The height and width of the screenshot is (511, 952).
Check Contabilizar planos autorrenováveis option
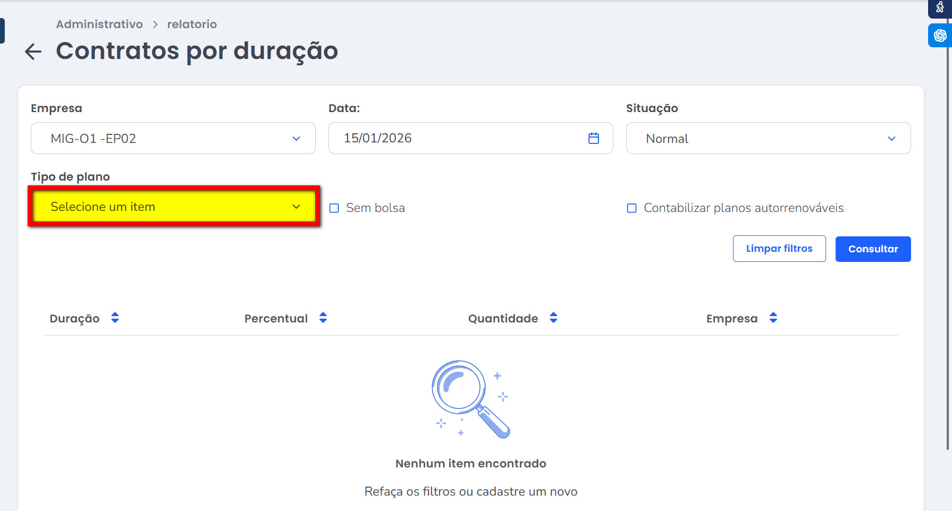pyautogui.click(x=631, y=208)
